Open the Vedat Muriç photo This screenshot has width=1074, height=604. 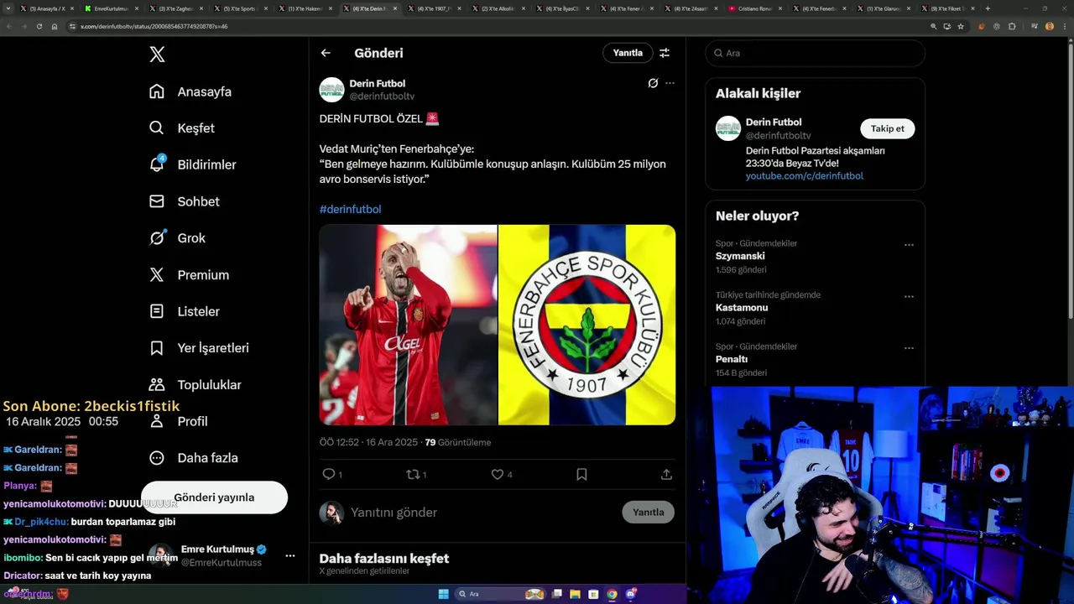[408, 325]
